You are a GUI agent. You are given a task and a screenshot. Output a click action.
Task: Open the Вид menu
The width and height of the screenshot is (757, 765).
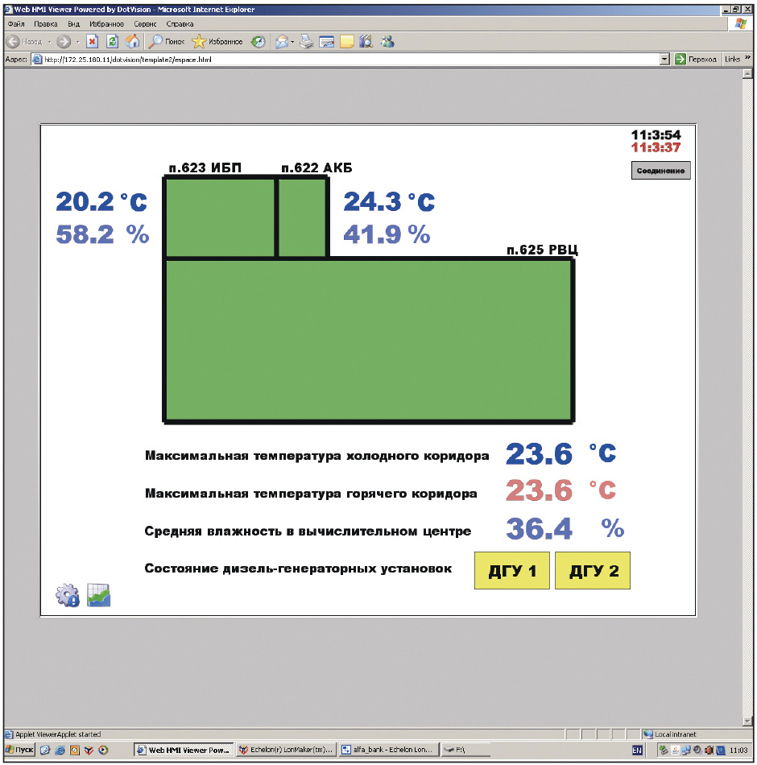(73, 24)
